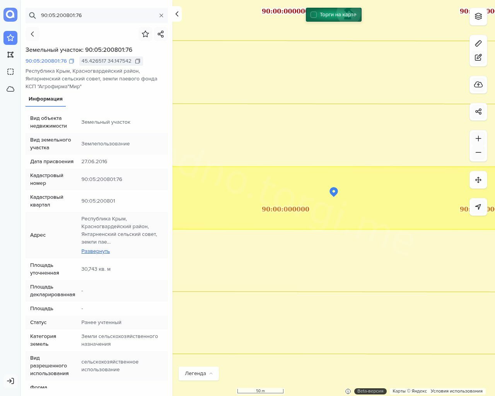The width and height of the screenshot is (495, 396).
Task: Enable Торги на карте checkbox
Action: [x=314, y=15]
